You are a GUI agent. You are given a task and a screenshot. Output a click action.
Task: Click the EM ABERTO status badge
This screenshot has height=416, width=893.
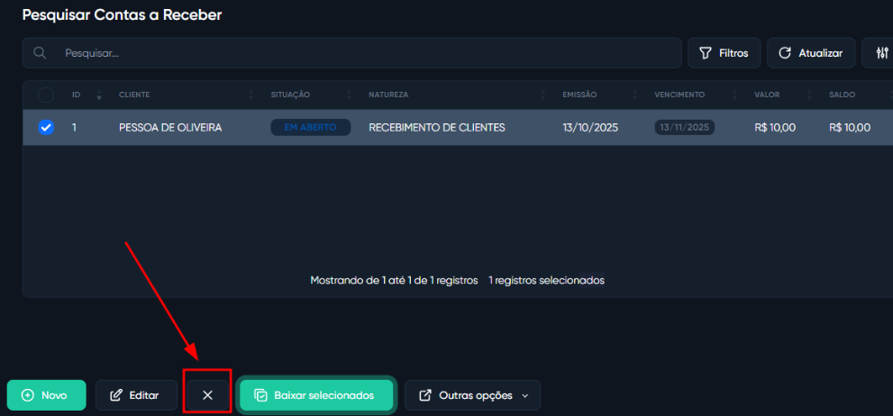click(x=310, y=128)
